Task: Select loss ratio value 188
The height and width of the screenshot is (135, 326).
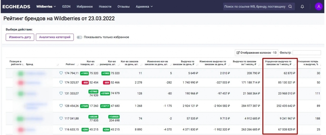Action: tap(317, 118)
